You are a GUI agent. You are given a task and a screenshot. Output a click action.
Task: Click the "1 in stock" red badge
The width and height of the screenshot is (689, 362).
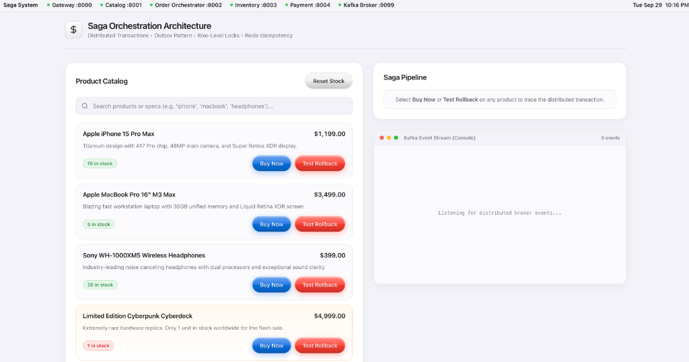pyautogui.click(x=98, y=346)
